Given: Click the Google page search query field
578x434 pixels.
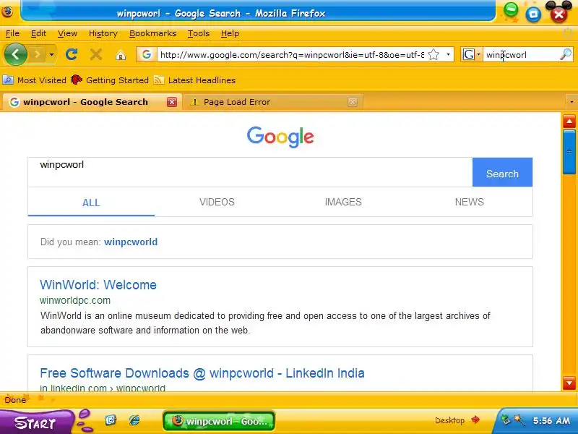Looking at the screenshot, I should pos(250,172).
